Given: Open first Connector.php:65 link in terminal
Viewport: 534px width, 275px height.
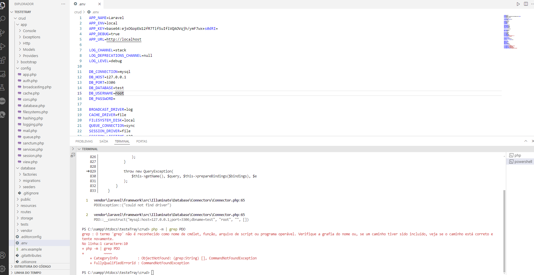Looking at the screenshot, I should (169, 200).
